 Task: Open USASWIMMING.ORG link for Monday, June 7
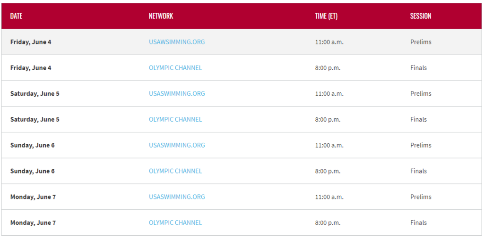[x=177, y=197]
